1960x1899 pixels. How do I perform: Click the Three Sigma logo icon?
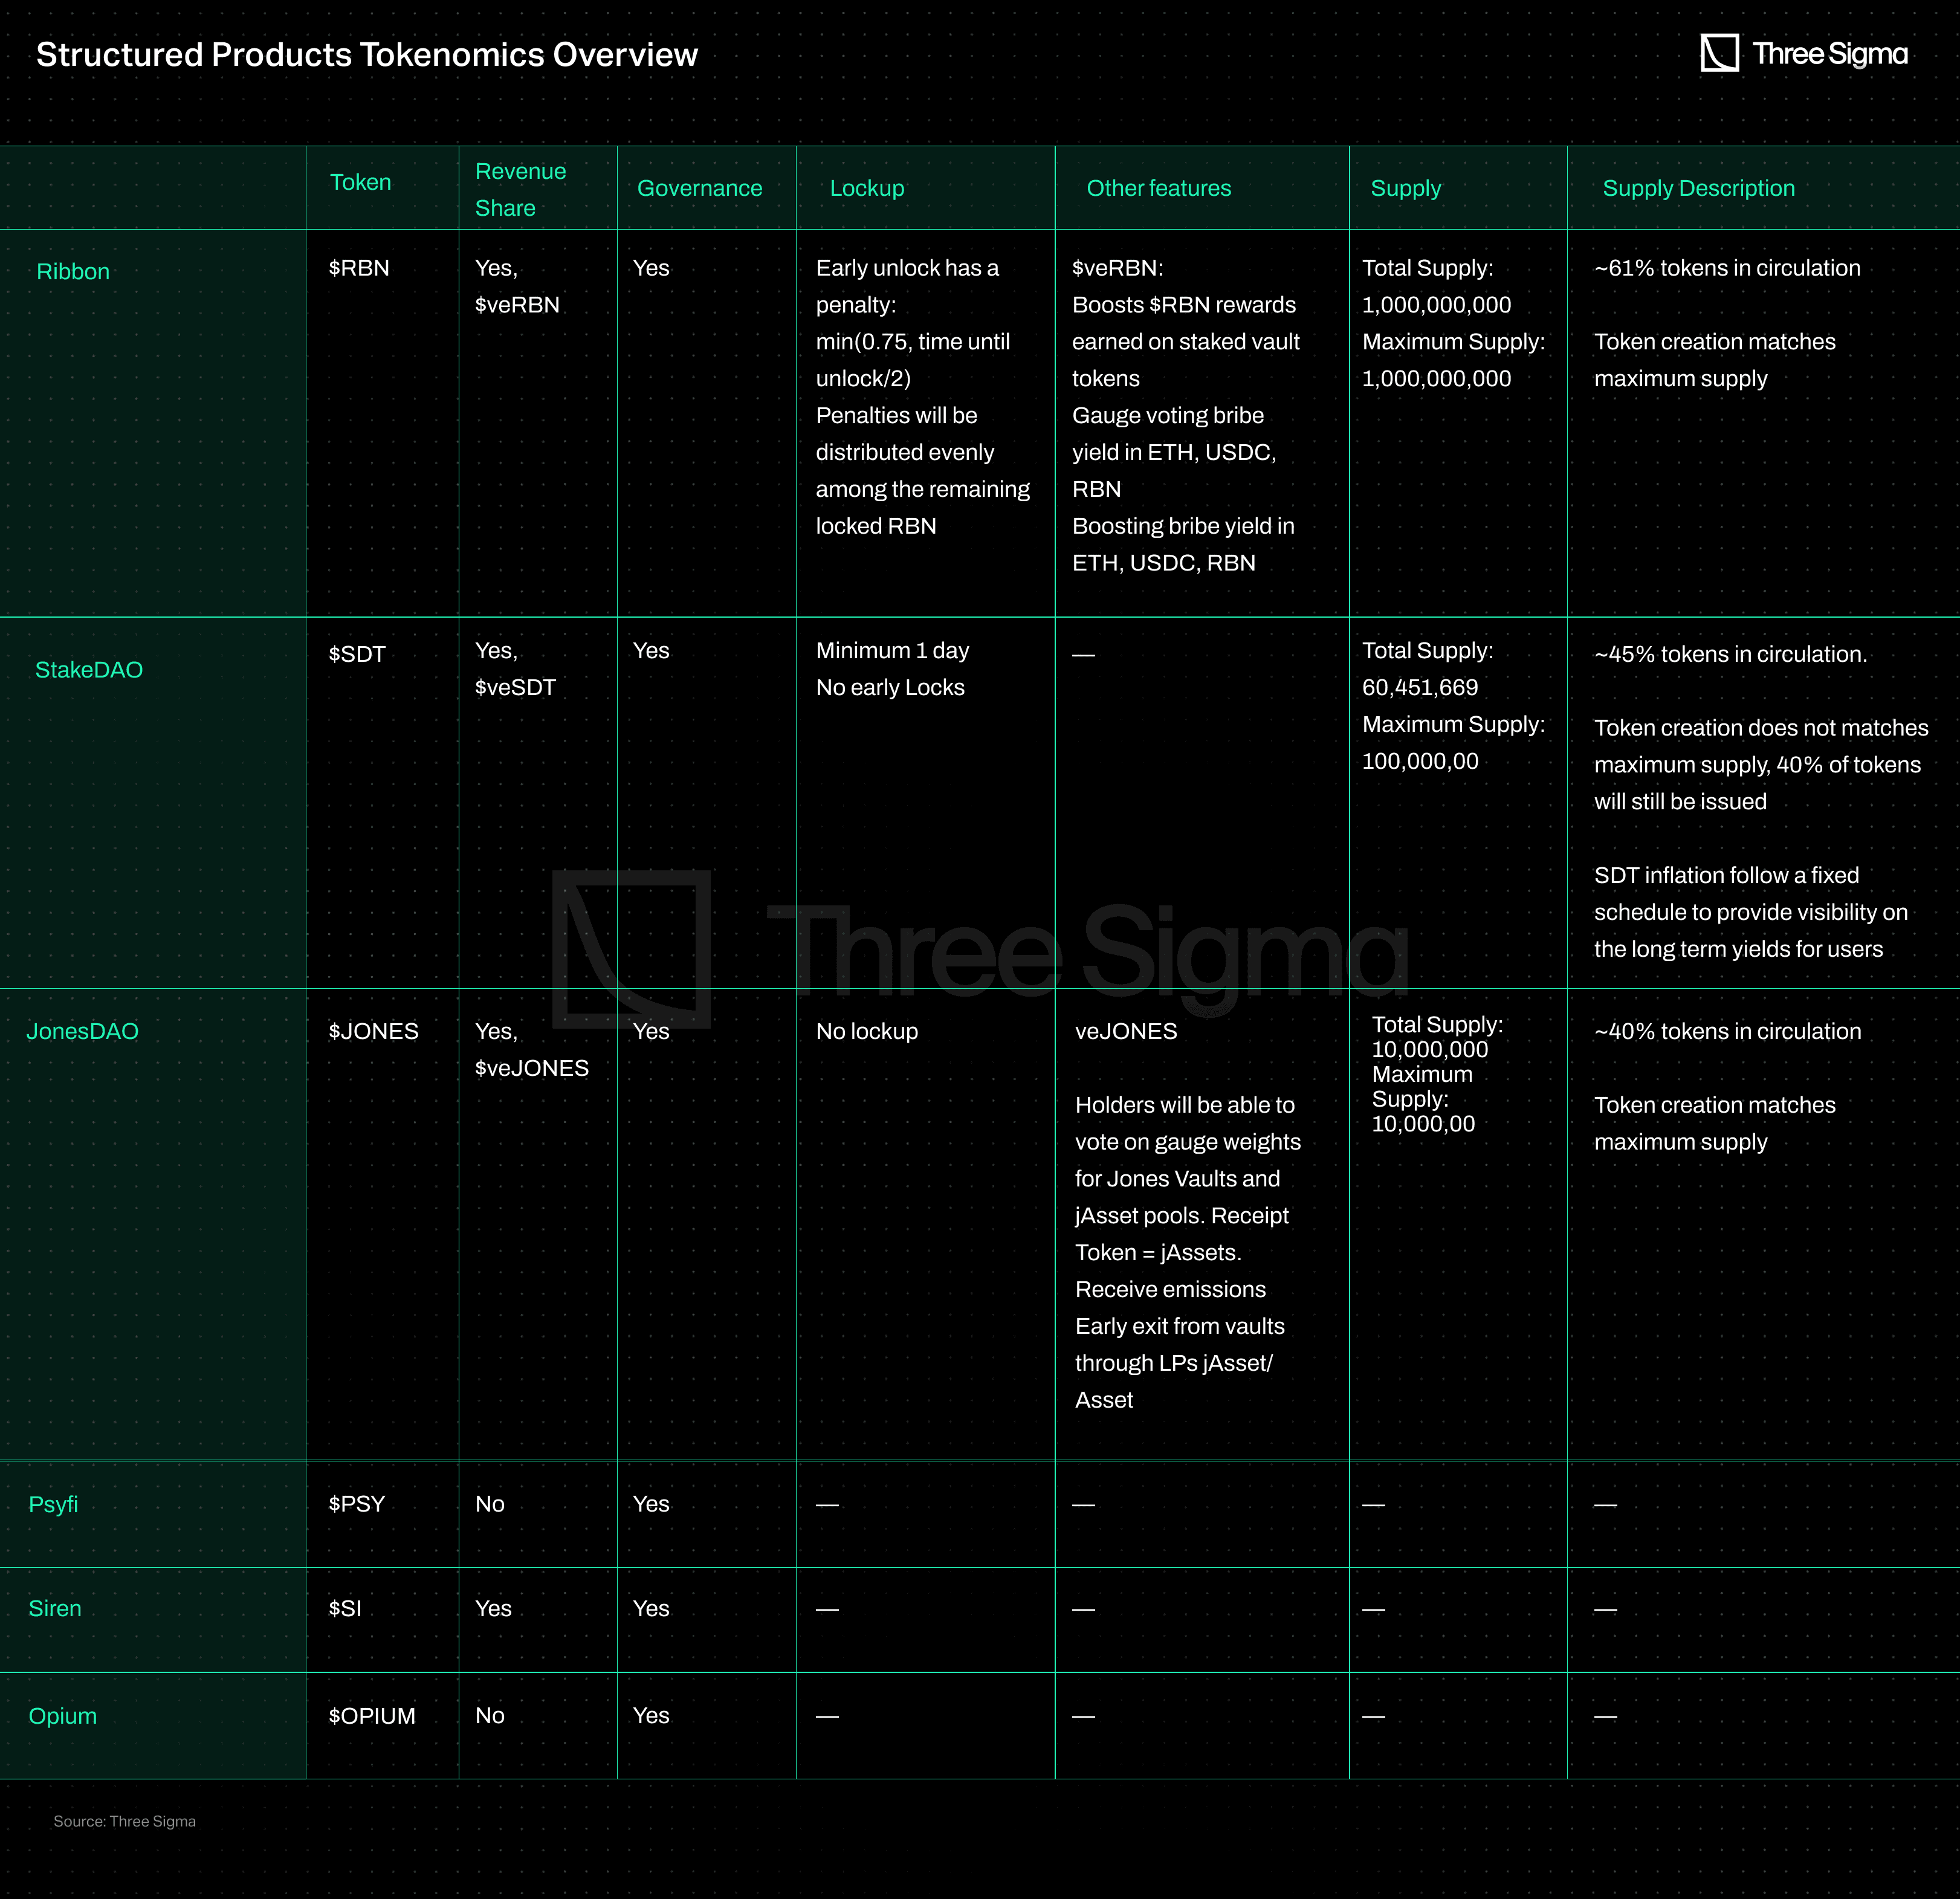click(1719, 53)
